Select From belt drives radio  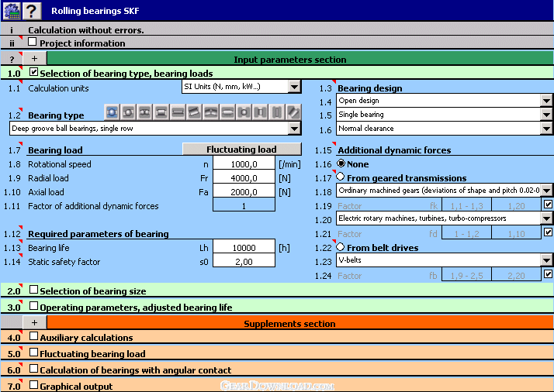pos(341,246)
